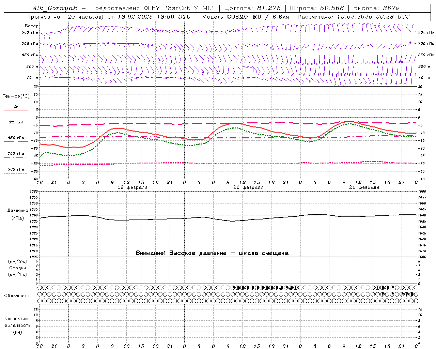Image resolution: width=436 pixels, height=349 pixels.
Task: Click the longitude value Долгота: 81.275
Action: [x=253, y=8]
